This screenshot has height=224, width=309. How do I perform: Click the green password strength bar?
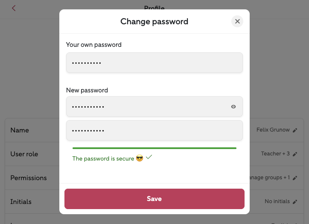coord(154,148)
